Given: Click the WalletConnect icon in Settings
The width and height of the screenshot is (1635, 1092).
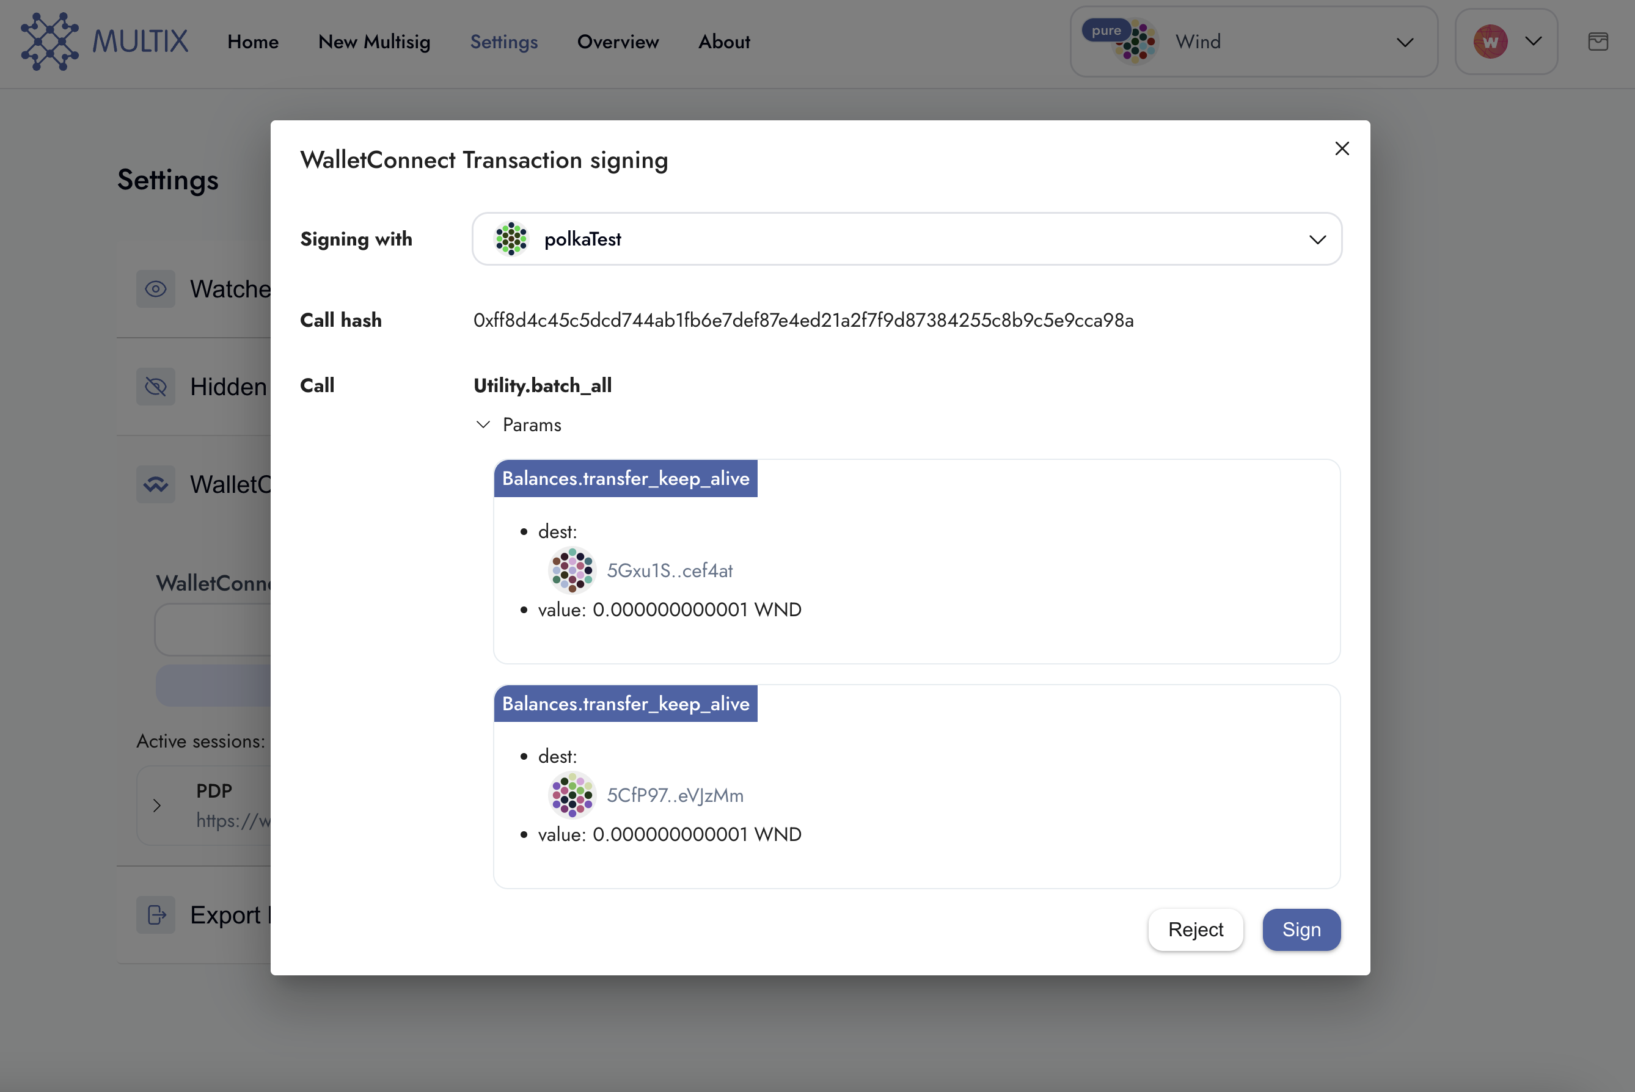Looking at the screenshot, I should (x=155, y=485).
